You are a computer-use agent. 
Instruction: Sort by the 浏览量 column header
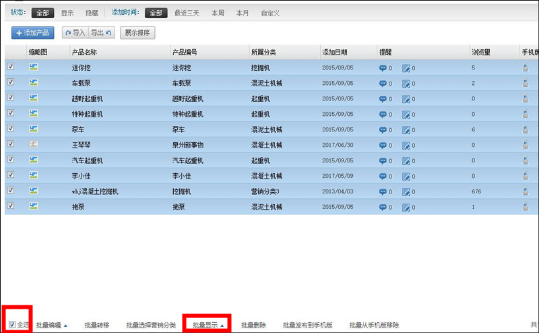(480, 52)
